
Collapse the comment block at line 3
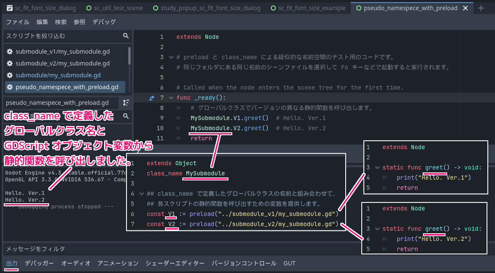pos(171,57)
